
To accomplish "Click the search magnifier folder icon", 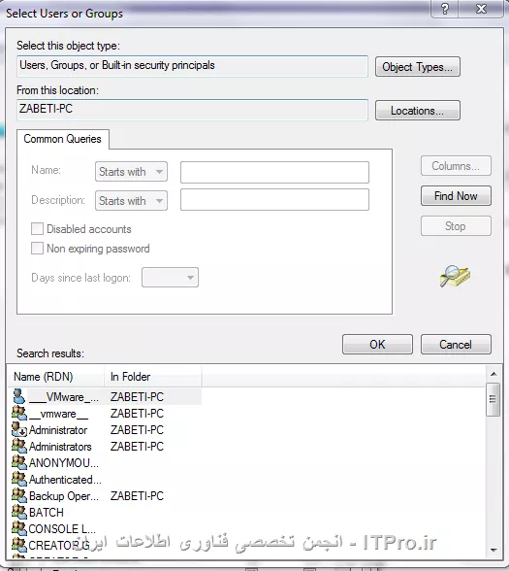I will pos(455,277).
